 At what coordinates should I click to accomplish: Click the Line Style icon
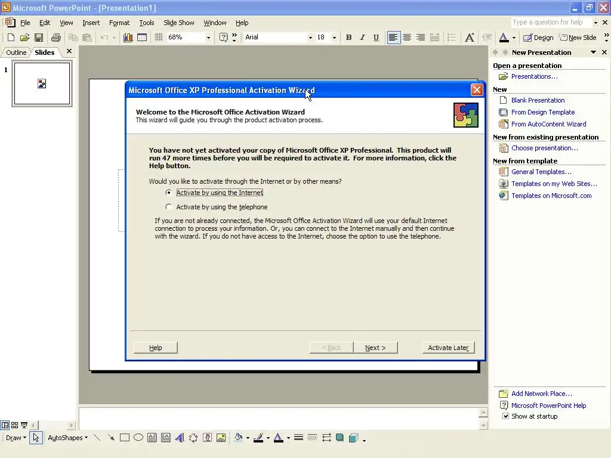(x=298, y=438)
